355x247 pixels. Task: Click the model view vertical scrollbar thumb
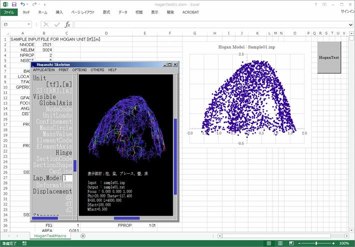pos(175,156)
